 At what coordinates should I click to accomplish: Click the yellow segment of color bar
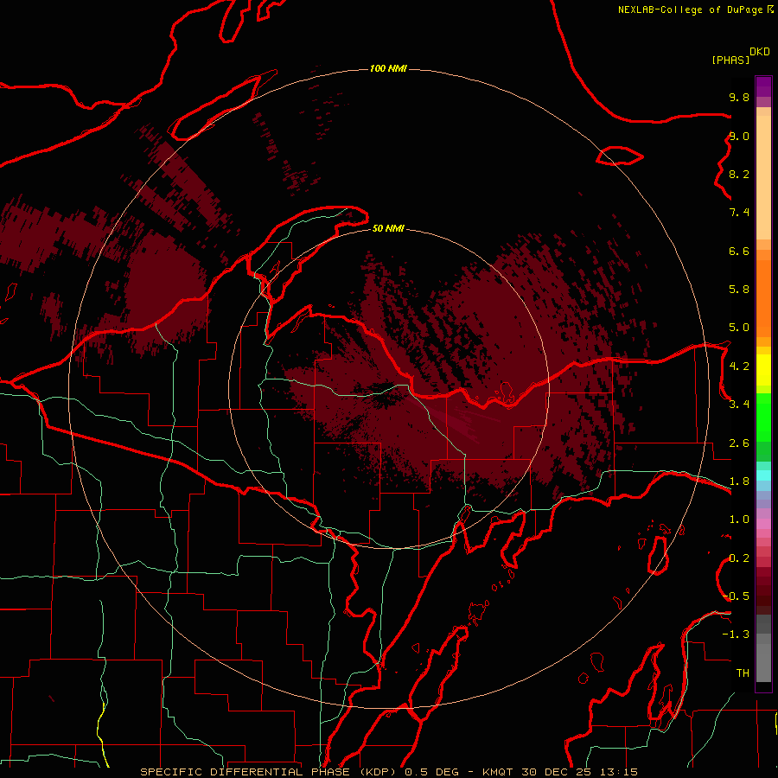point(763,370)
